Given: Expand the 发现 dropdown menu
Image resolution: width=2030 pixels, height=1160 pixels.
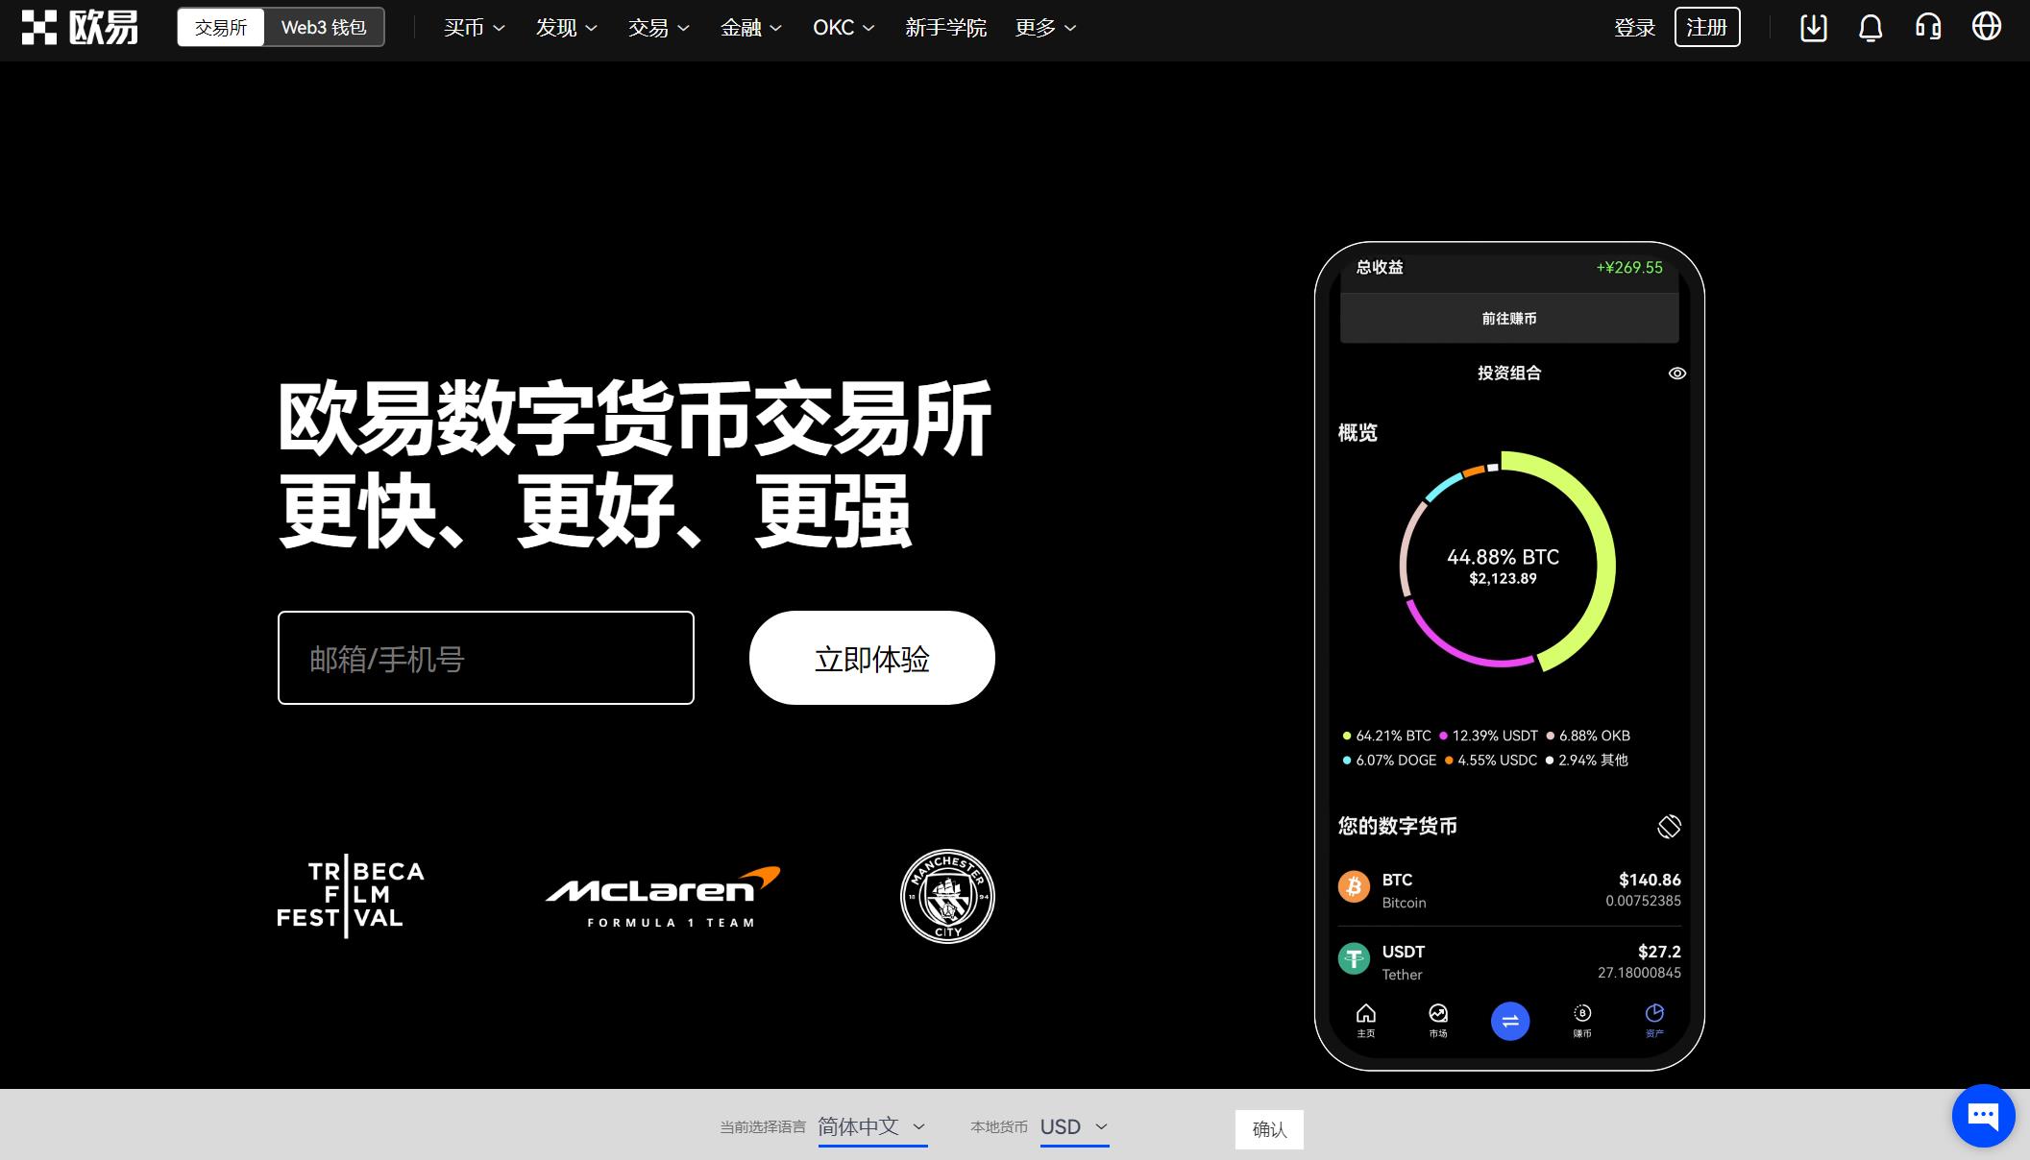Looking at the screenshot, I should coord(563,28).
